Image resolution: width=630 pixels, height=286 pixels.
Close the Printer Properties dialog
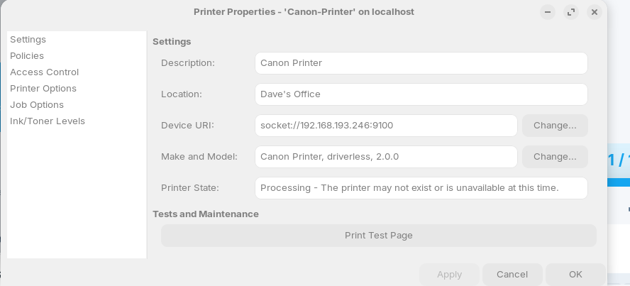(595, 12)
